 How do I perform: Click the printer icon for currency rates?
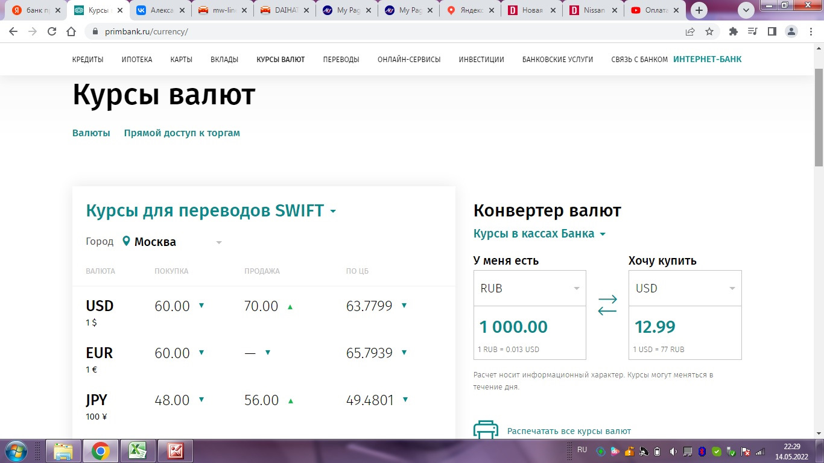click(x=486, y=429)
